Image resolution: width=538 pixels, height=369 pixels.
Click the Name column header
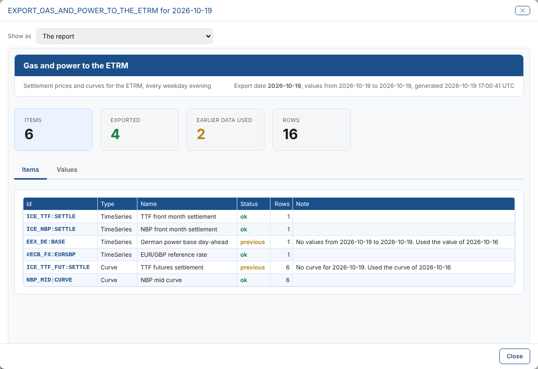point(187,204)
